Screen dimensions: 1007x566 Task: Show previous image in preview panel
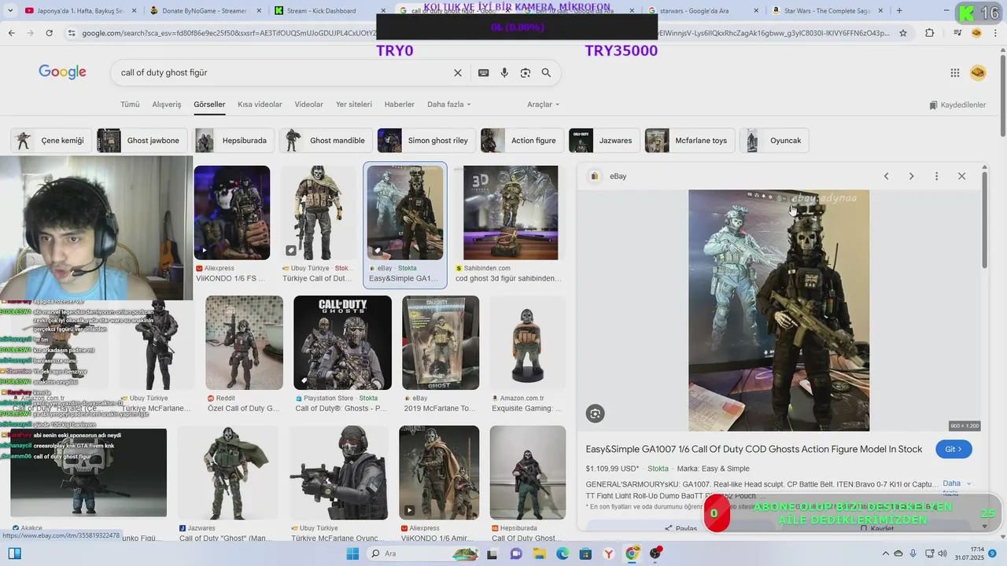point(886,176)
